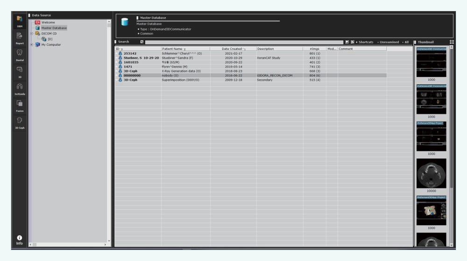Click XoranCAT Study description
The height and width of the screenshot is (261, 467).
269,58
